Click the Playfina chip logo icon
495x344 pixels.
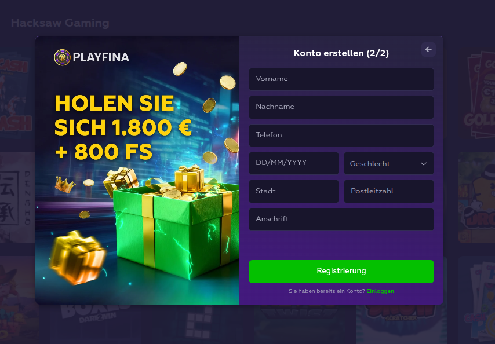(x=62, y=57)
